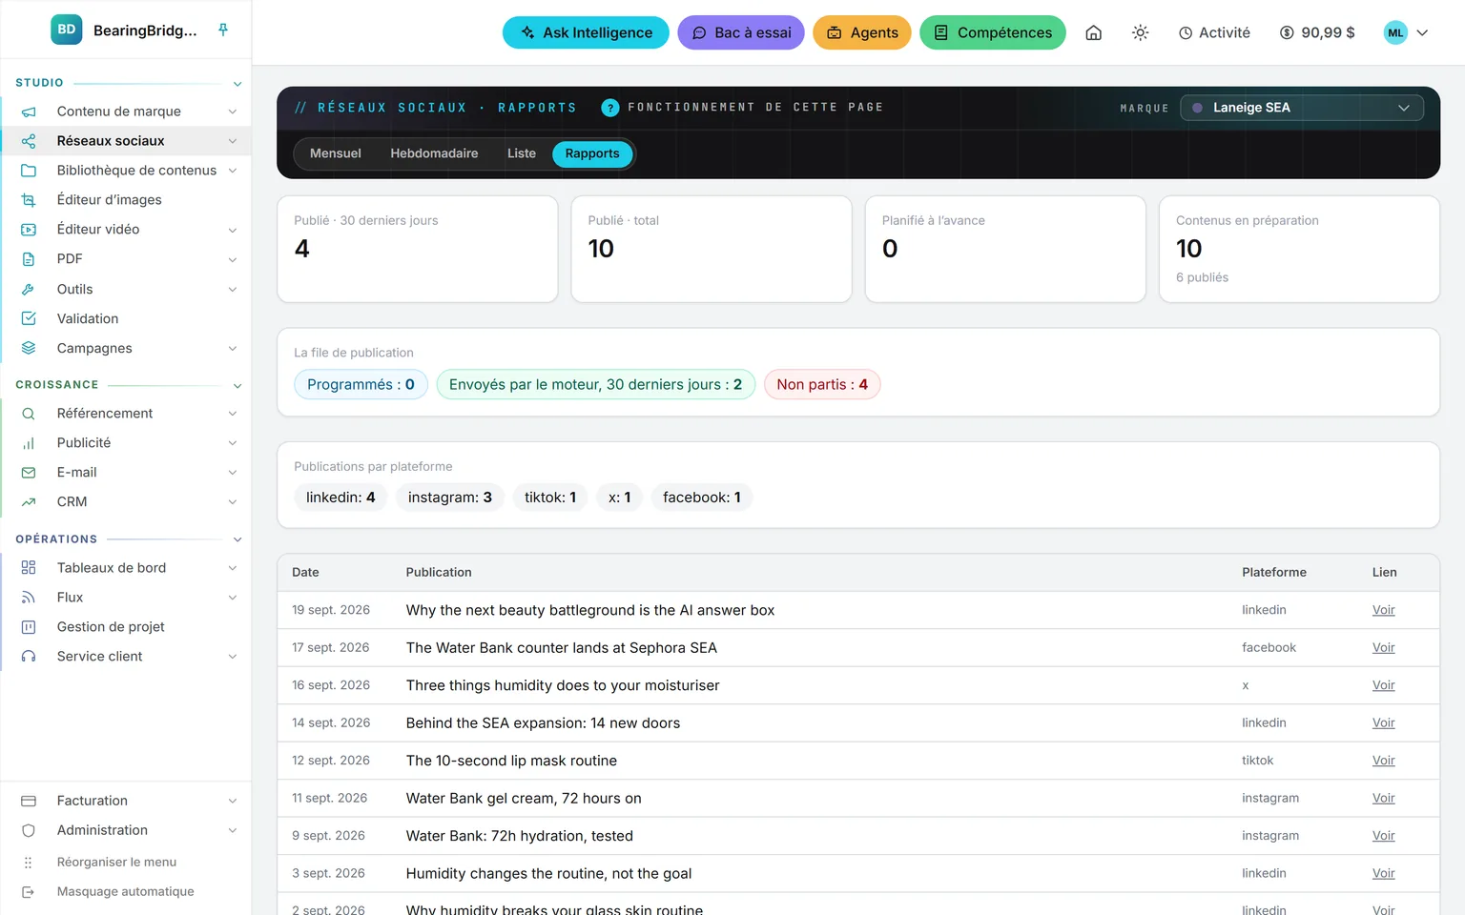This screenshot has width=1465, height=915.
Task: Collapse the STUDIO section
Action: (x=237, y=84)
